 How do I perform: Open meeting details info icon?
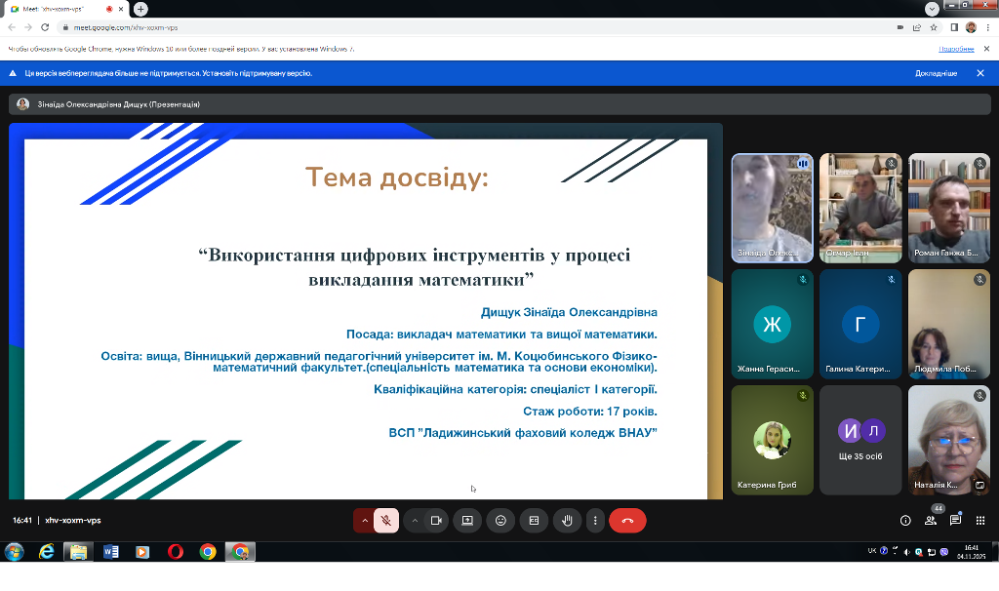pyautogui.click(x=905, y=521)
